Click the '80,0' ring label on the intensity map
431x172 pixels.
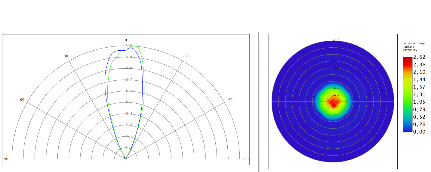[x=336, y=47]
